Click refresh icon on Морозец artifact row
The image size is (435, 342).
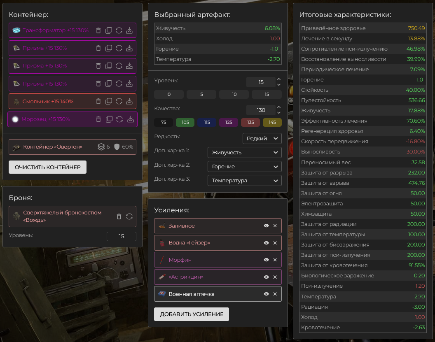point(119,119)
